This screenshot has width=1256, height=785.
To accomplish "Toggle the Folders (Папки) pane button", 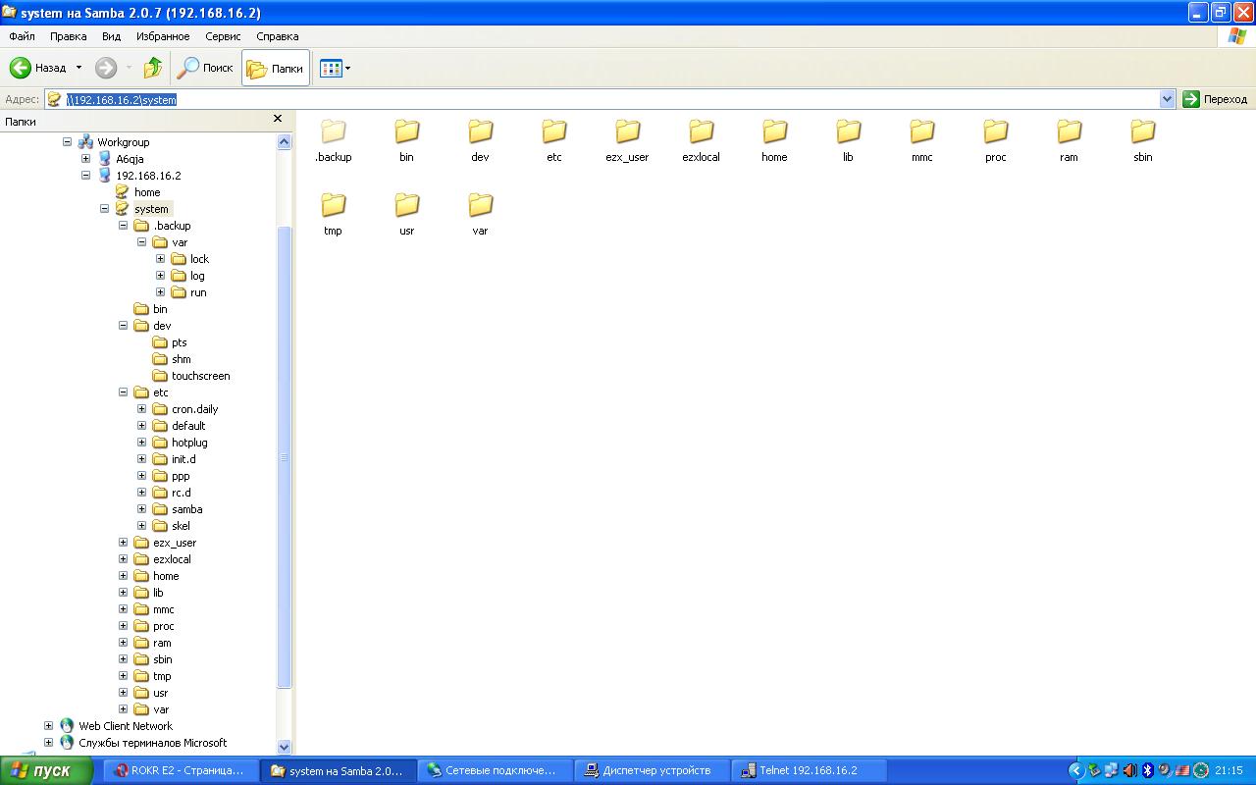I will tap(276, 68).
